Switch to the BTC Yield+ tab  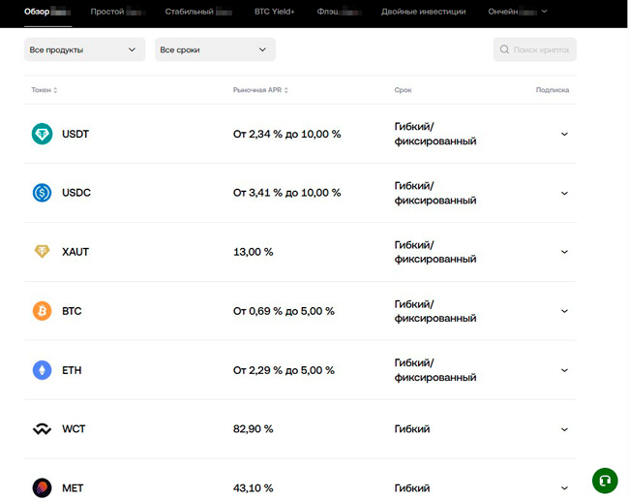coord(275,12)
